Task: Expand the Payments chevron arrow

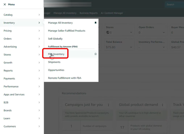Action: coord(39,78)
